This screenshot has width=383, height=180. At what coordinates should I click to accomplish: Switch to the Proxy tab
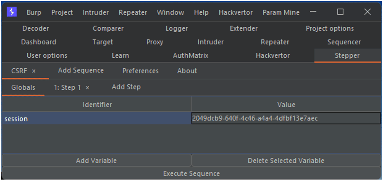(x=155, y=42)
